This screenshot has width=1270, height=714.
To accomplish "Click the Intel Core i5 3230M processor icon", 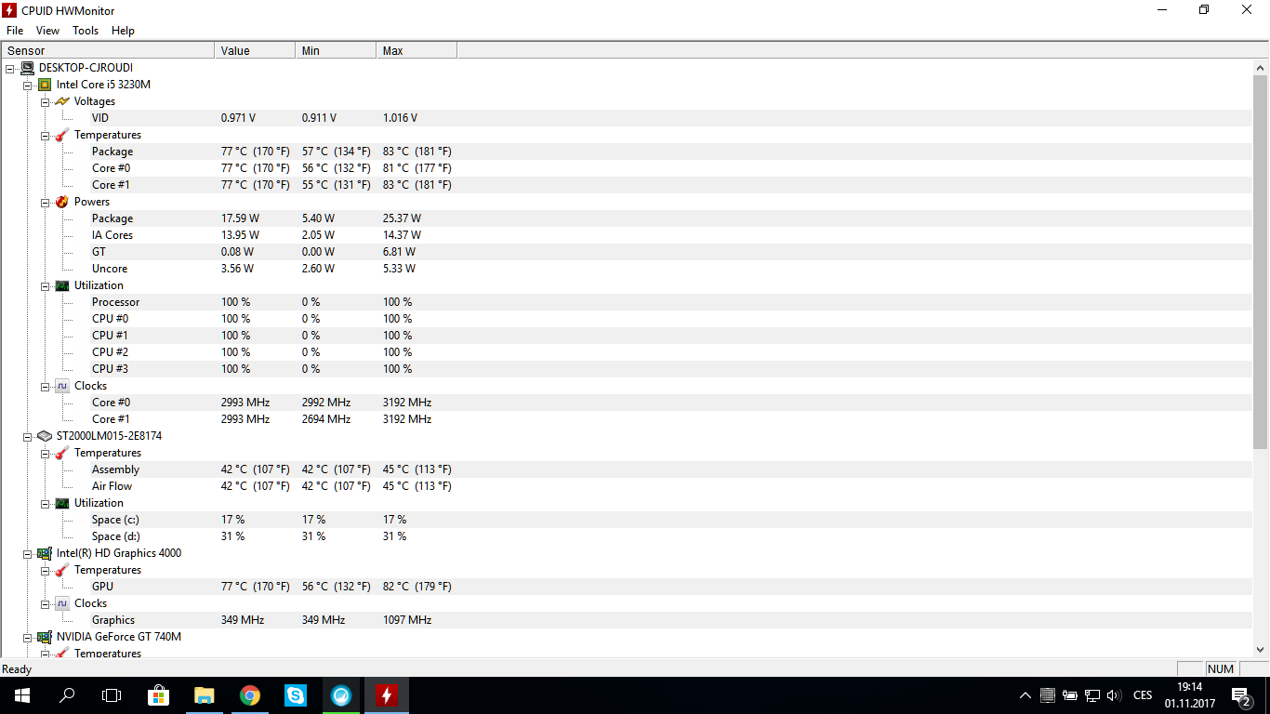I will point(45,85).
